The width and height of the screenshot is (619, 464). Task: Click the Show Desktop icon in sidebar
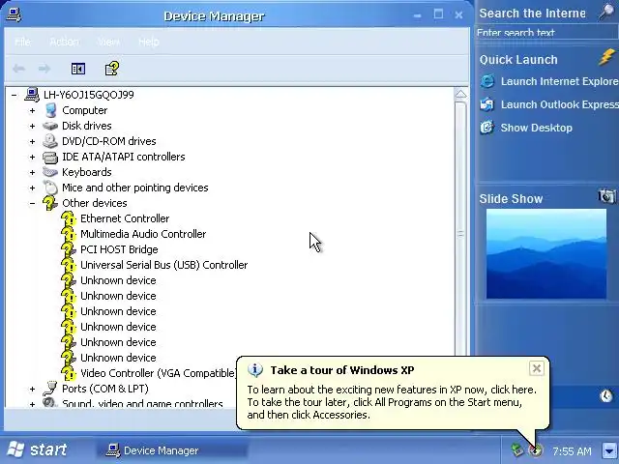pyautogui.click(x=487, y=128)
